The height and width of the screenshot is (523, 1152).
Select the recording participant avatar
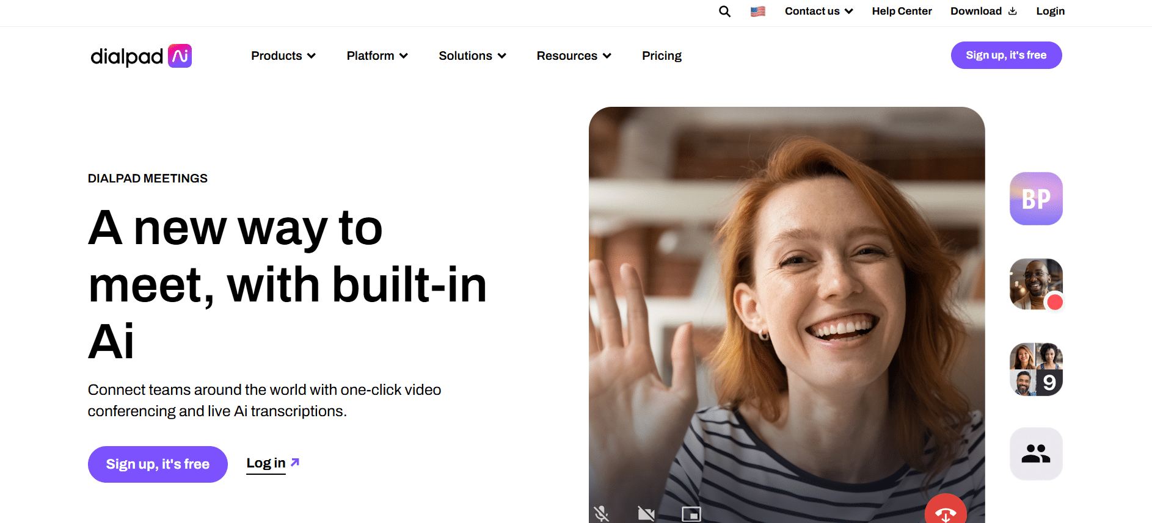click(1036, 284)
